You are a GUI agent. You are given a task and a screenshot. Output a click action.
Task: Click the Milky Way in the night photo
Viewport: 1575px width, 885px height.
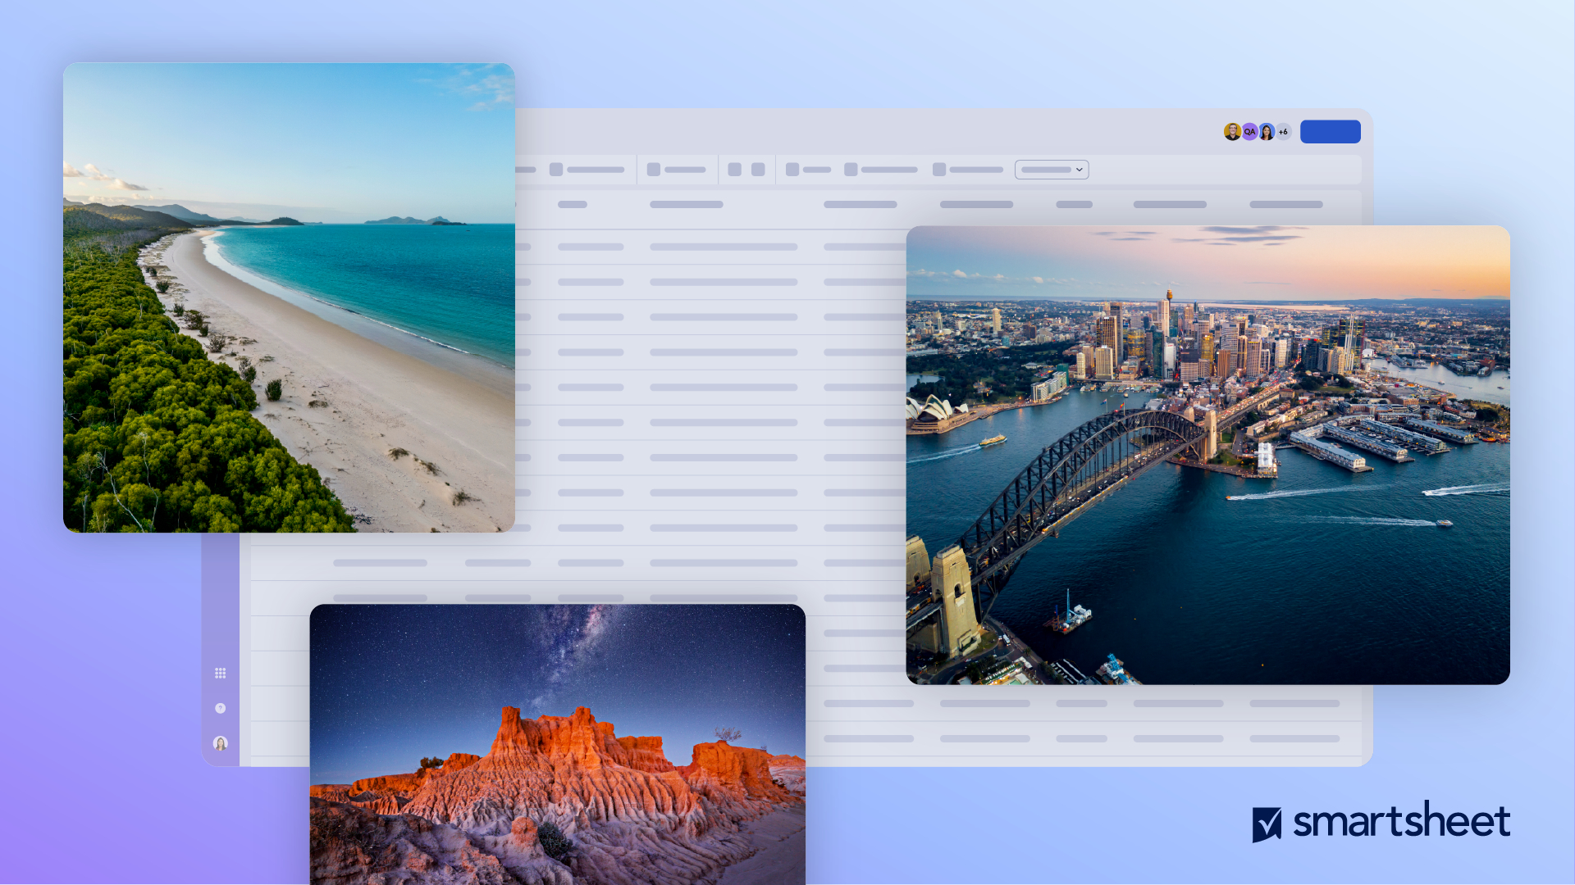580,647
